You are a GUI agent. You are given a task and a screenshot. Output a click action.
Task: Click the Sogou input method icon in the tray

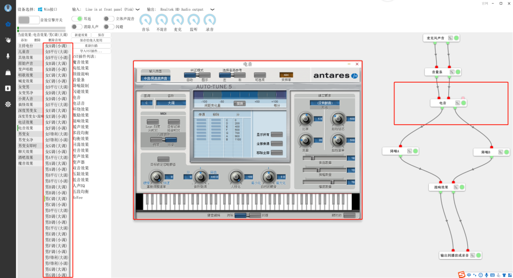tap(461, 275)
